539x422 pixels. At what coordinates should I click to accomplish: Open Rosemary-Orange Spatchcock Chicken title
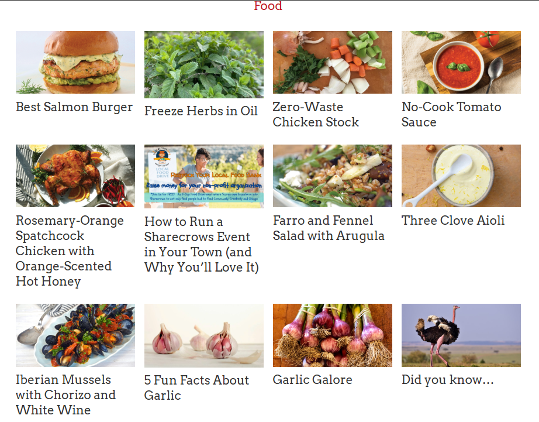coord(70,251)
